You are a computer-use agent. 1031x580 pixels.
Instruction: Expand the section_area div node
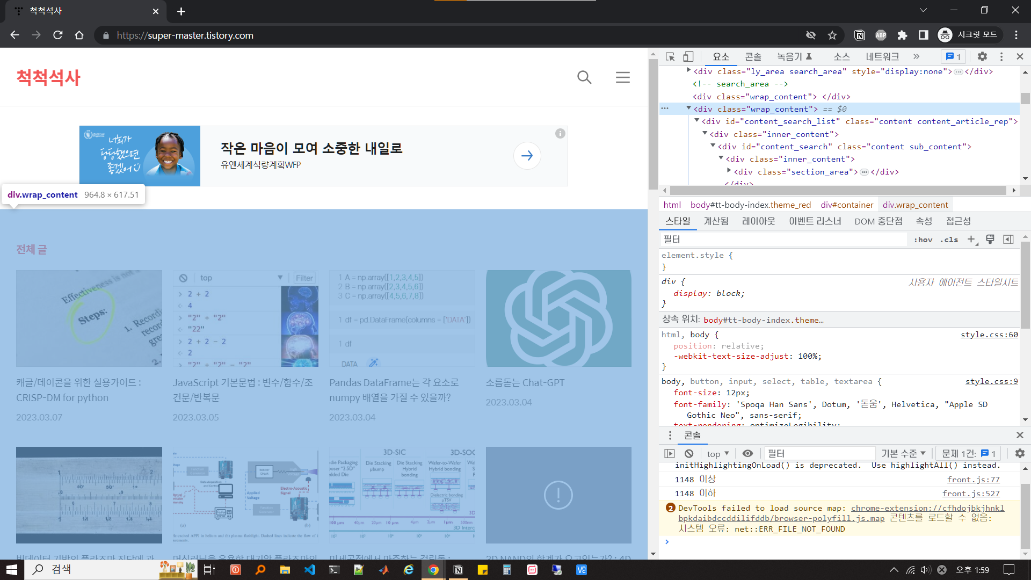[729, 171]
